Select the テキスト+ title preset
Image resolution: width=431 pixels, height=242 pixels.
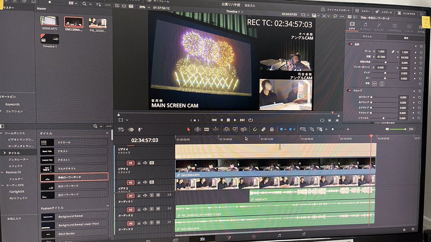pyautogui.click(x=74, y=160)
